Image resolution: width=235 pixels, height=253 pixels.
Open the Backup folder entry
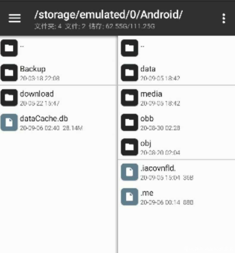(x=59, y=73)
